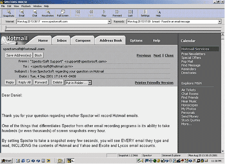Open Chat Rooms link
Image resolution: width=225 pixels, height=164 pixels.
pyautogui.click(x=190, y=94)
